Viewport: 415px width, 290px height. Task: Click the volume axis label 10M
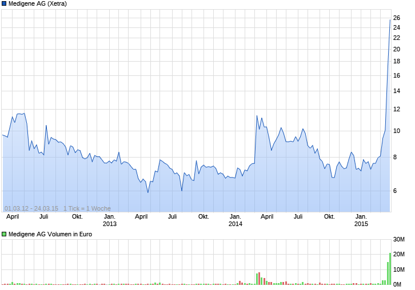pyautogui.click(x=398, y=269)
